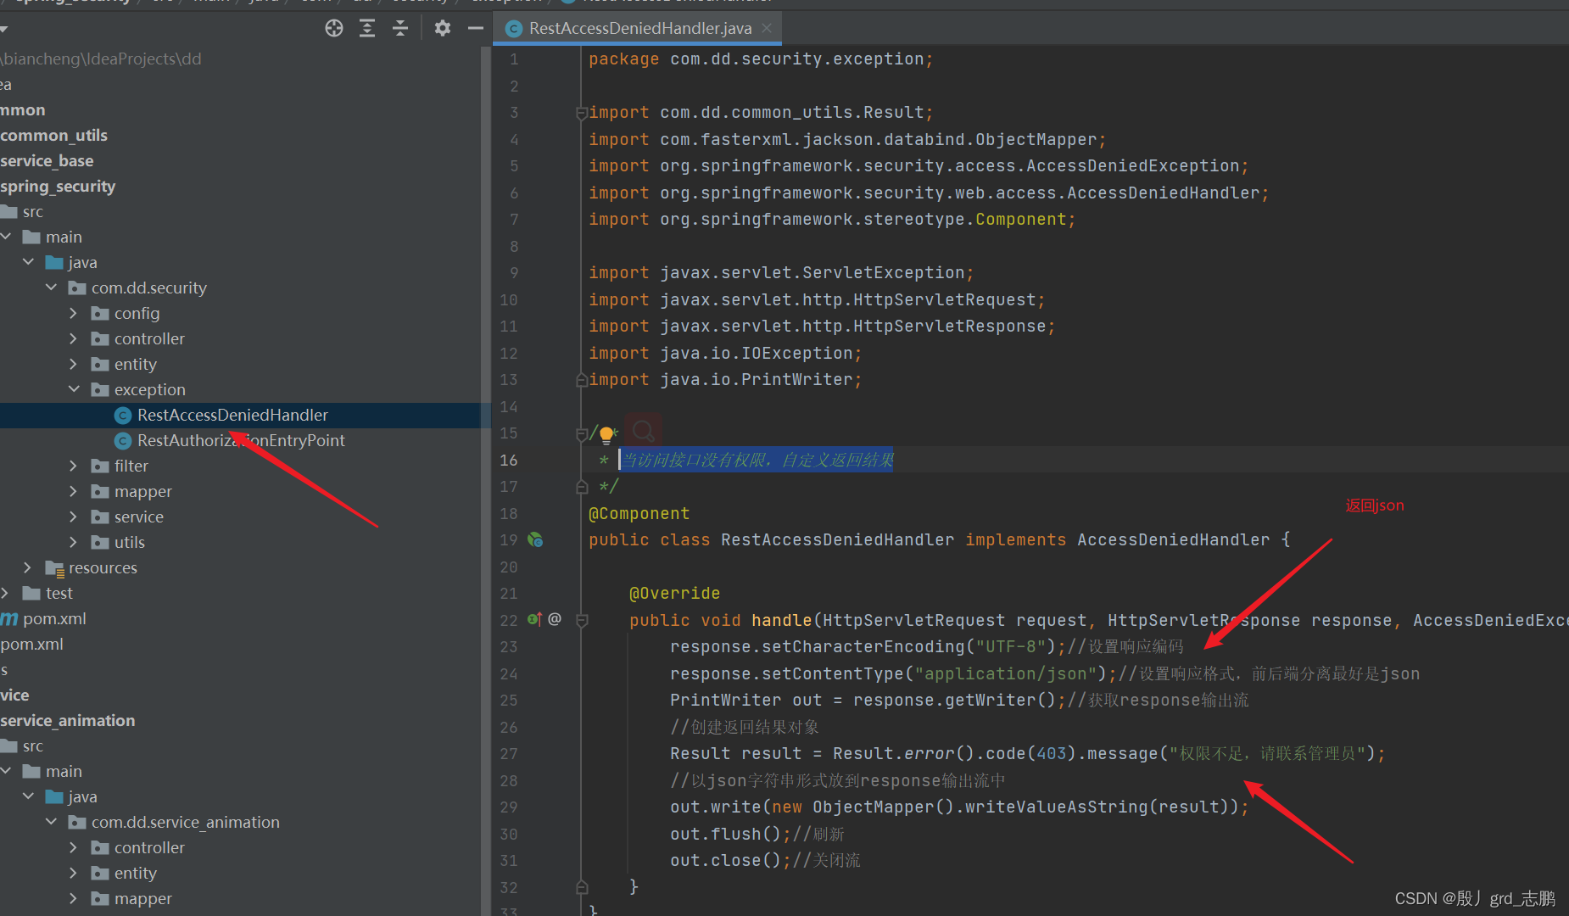The width and height of the screenshot is (1569, 916).
Task: Click the Spring bean gutter icon
Action: coord(535,539)
